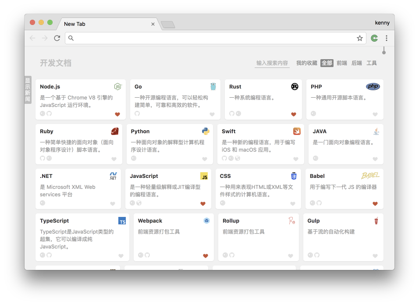Favorite TypeScript with its heart icon

tap(121, 256)
